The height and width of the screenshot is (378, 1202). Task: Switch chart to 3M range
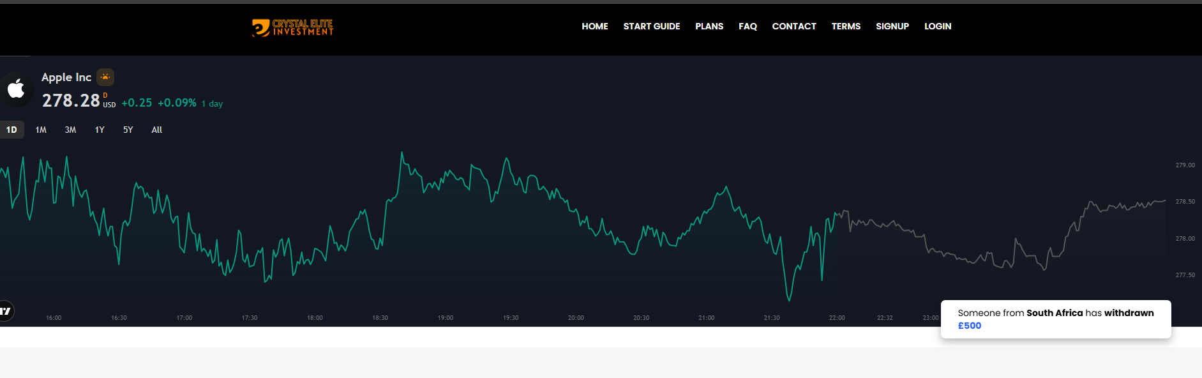(70, 130)
